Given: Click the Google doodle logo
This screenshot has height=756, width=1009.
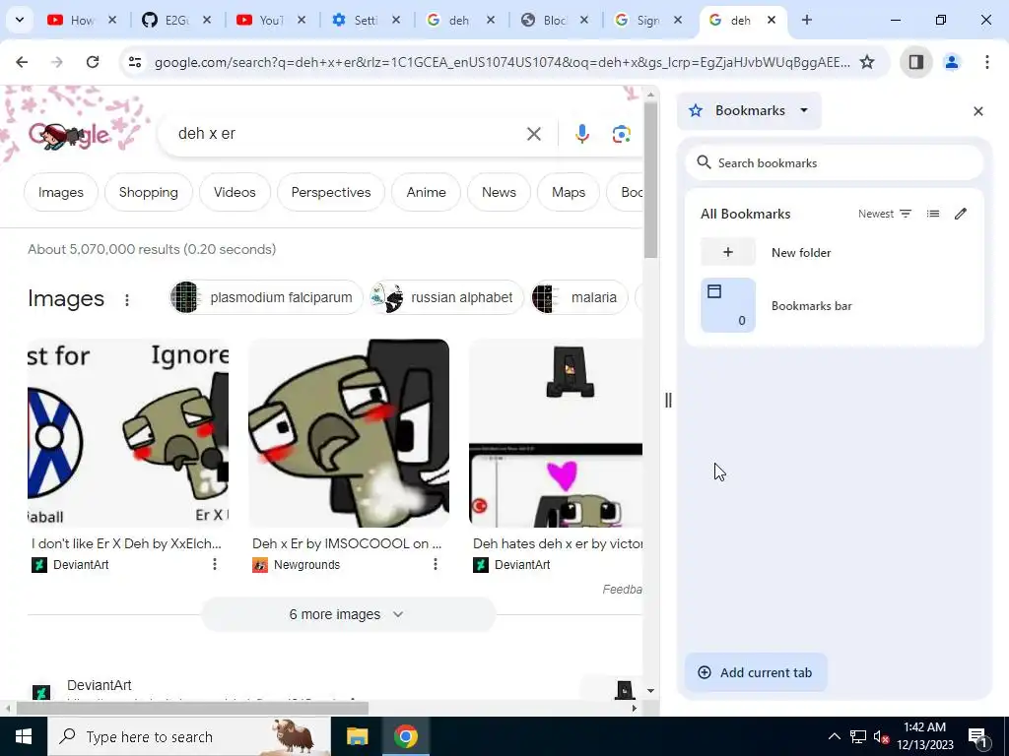Looking at the screenshot, I should coord(70,135).
